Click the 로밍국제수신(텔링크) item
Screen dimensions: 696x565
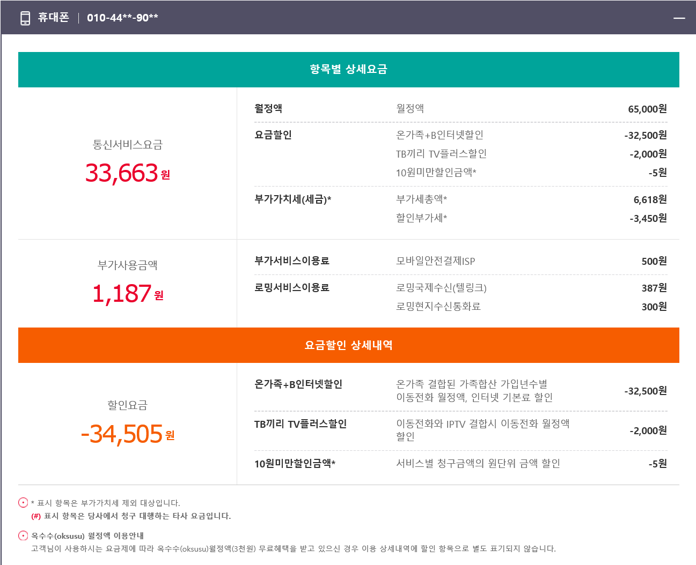pos(441,288)
